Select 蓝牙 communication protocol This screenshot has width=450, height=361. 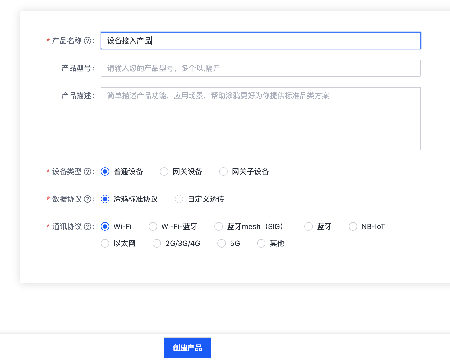click(x=309, y=226)
